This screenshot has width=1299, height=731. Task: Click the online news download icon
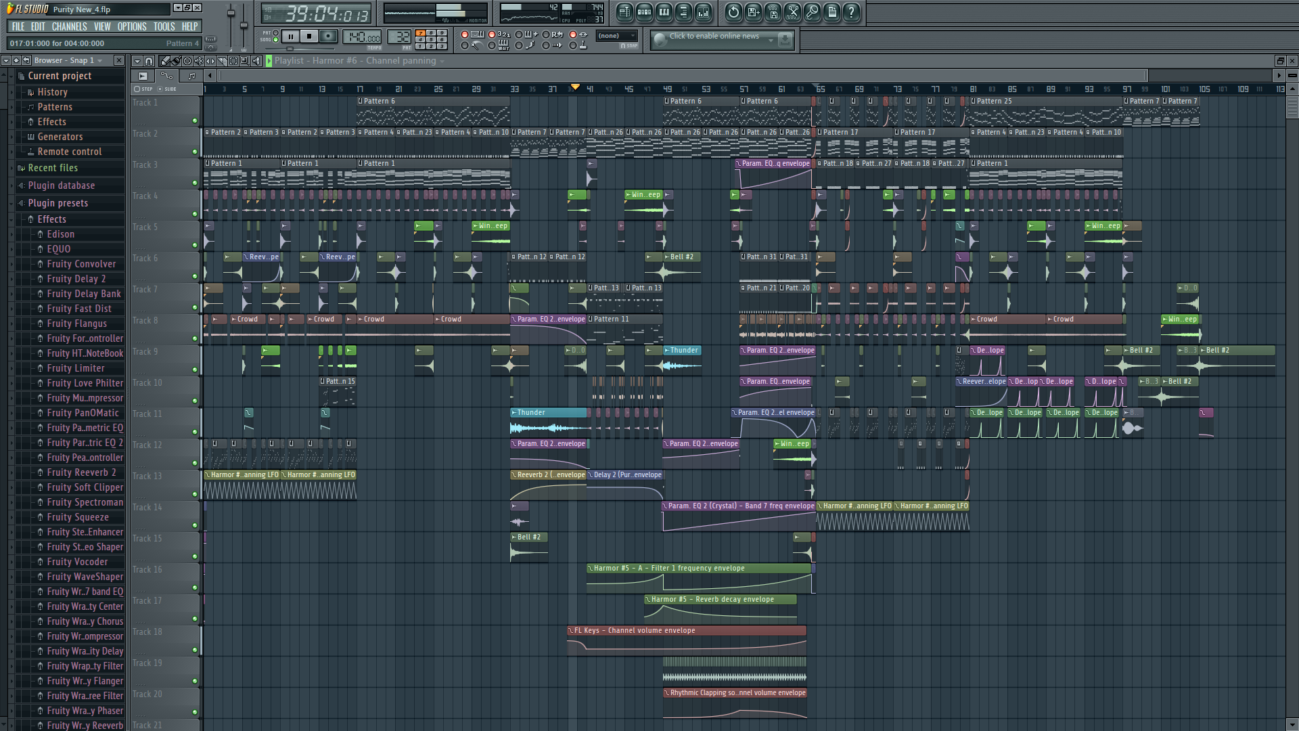click(785, 40)
